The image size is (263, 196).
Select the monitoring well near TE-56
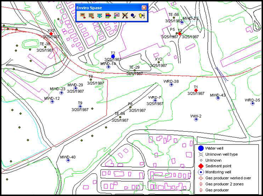point(182,22)
